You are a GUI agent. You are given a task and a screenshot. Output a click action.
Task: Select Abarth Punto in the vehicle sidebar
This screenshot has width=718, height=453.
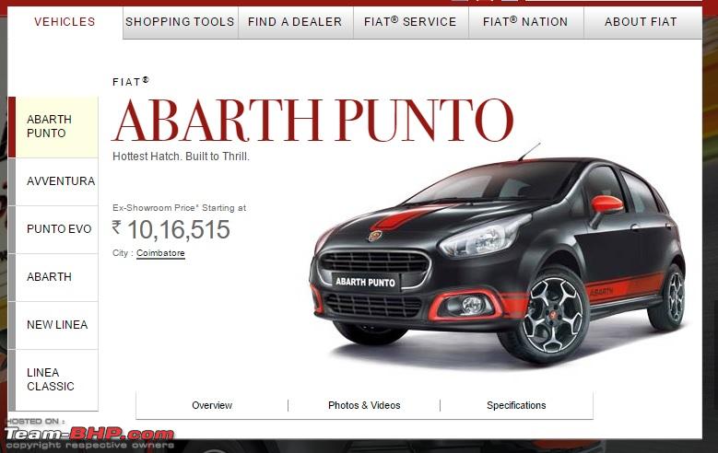coord(53,127)
